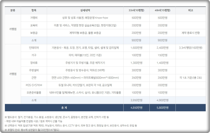This screenshot has width=210, height=133.
Task: Select the '주방설비' item cell
Action: click(x=34, y=70)
